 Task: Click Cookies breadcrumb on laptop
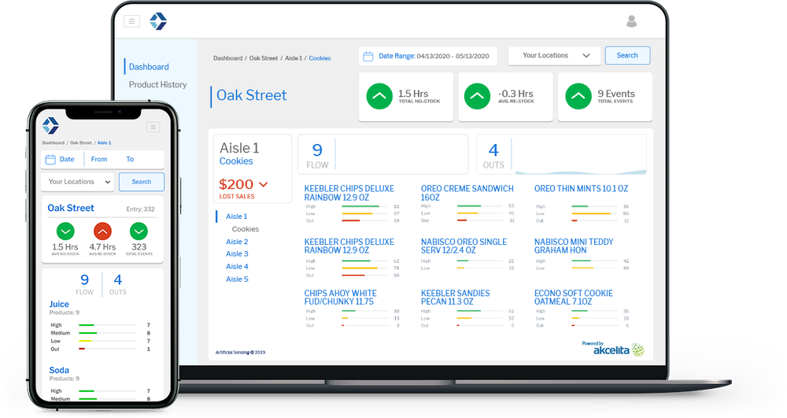coord(320,58)
